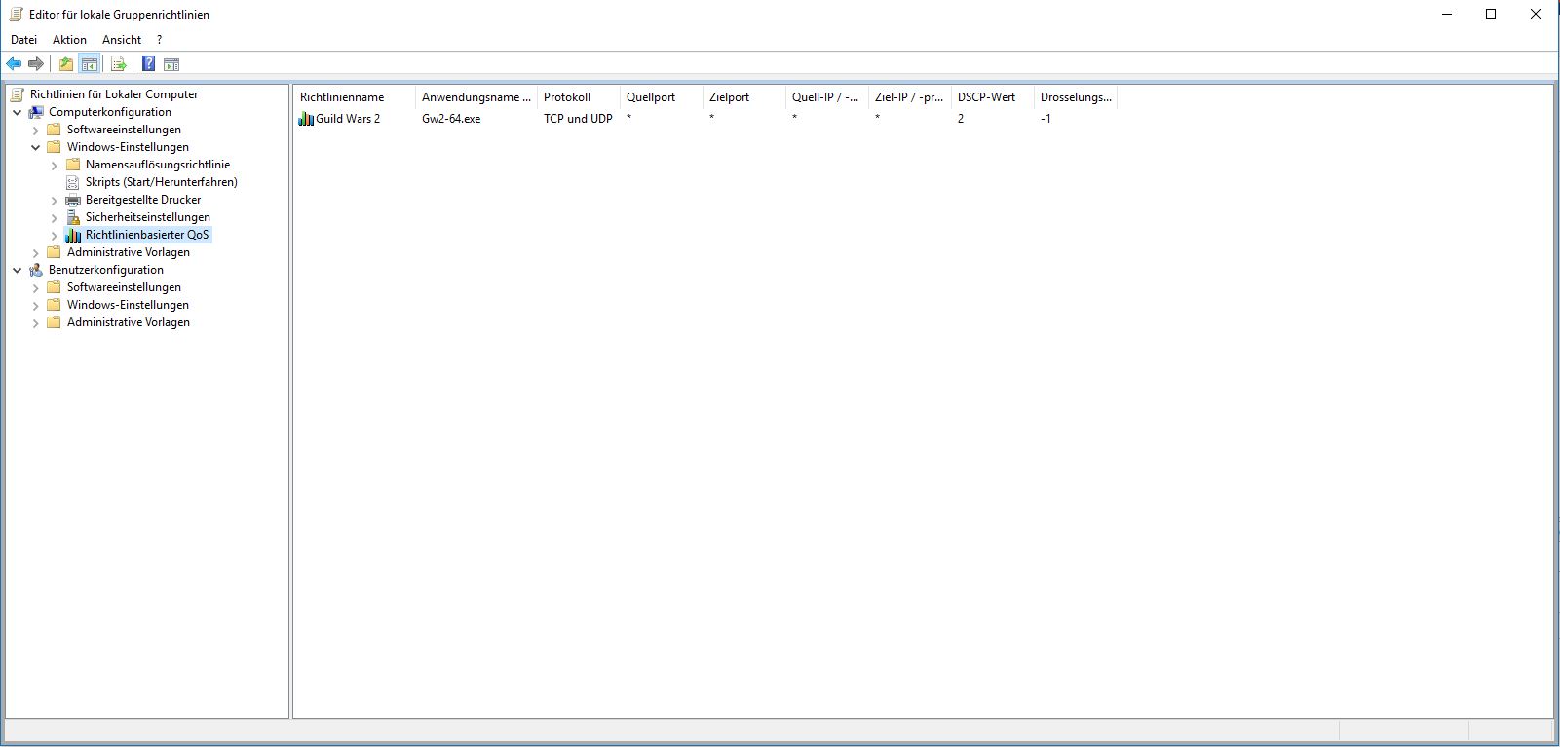Expand the Namensauflösungsrichtlinie node arrow
Screen dimensions: 1560x747
tap(55, 166)
